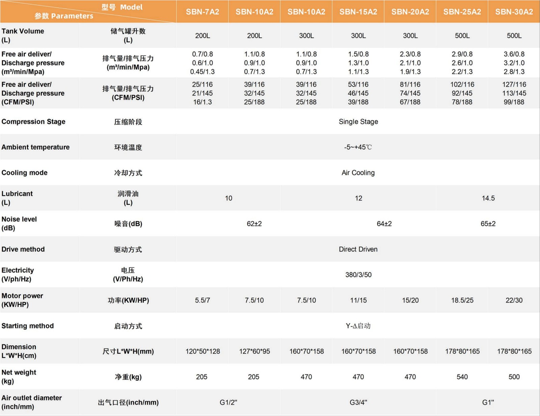Select motor power '22/30' cell

click(514, 300)
